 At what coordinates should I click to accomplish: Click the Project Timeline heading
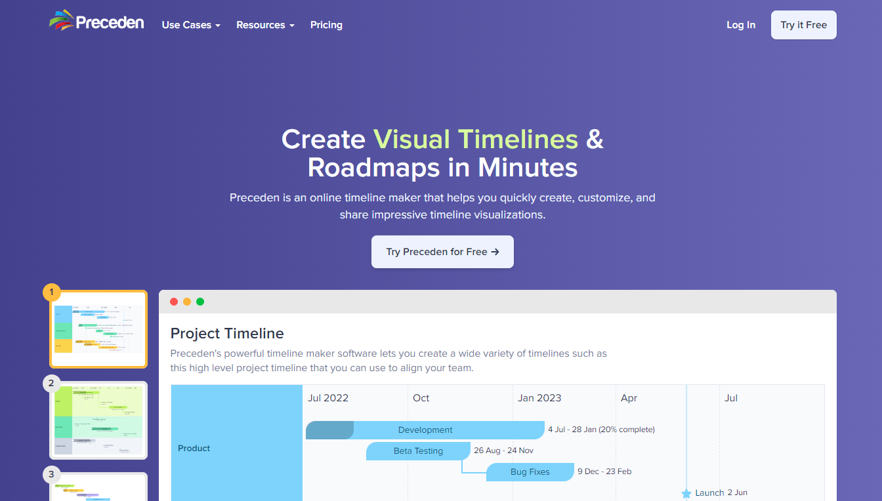pyautogui.click(x=227, y=333)
